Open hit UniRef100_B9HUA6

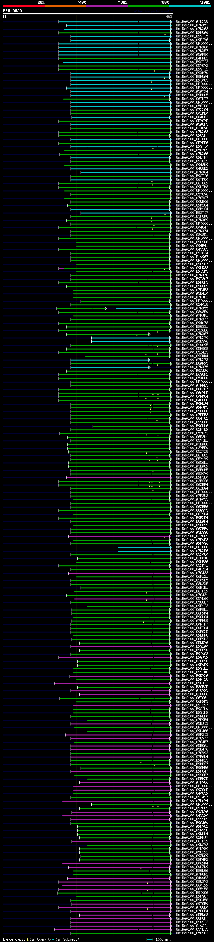click(x=192, y=32)
